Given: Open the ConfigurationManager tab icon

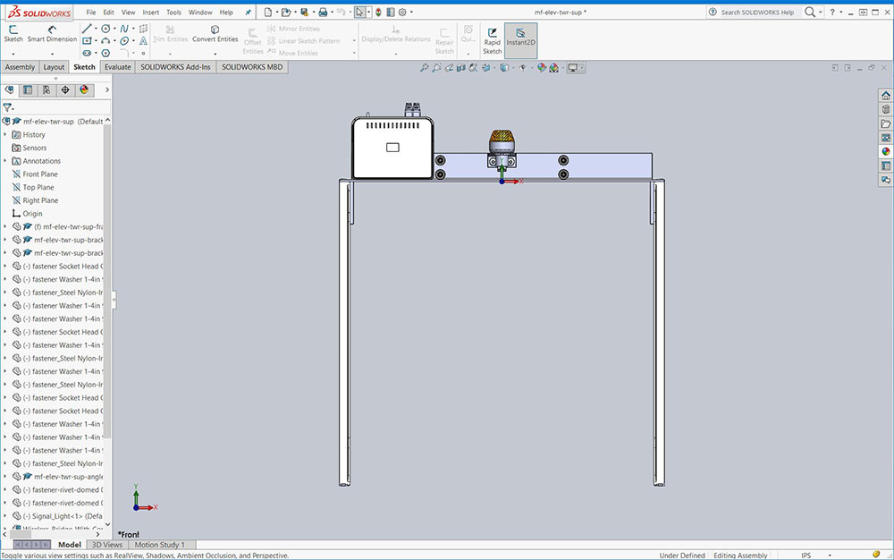Looking at the screenshot, I should pyautogui.click(x=46, y=89).
